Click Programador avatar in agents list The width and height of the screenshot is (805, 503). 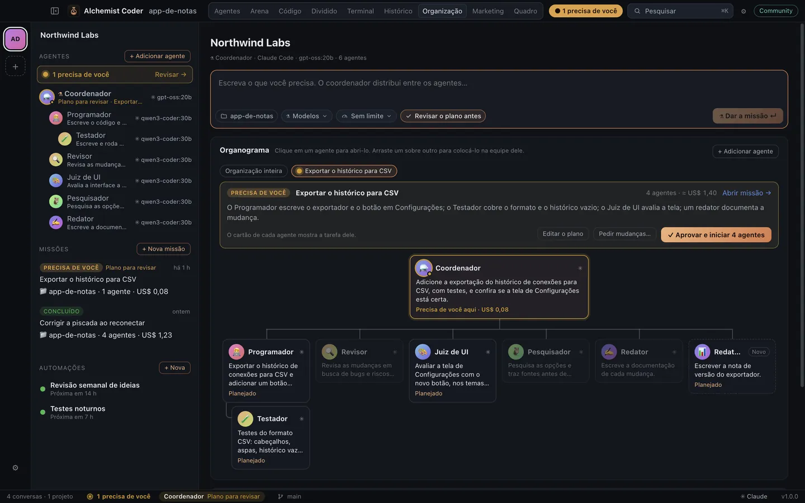coord(56,118)
